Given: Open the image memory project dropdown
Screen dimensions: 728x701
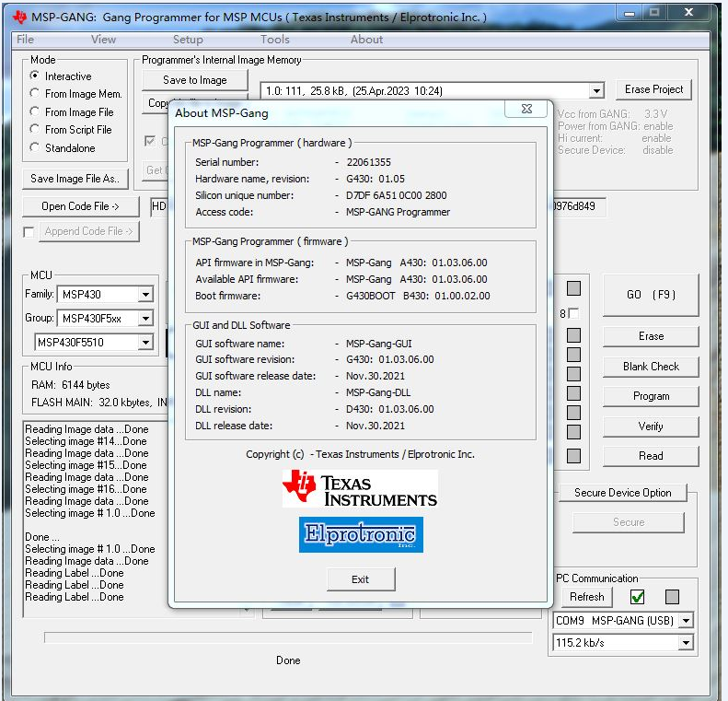Looking at the screenshot, I should pos(596,90).
